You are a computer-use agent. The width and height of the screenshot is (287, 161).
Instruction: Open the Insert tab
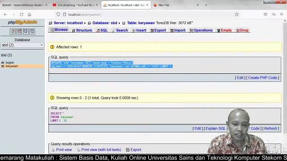[139, 30]
